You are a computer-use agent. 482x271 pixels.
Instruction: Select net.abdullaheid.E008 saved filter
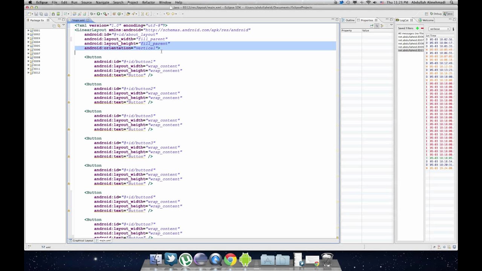(x=411, y=44)
